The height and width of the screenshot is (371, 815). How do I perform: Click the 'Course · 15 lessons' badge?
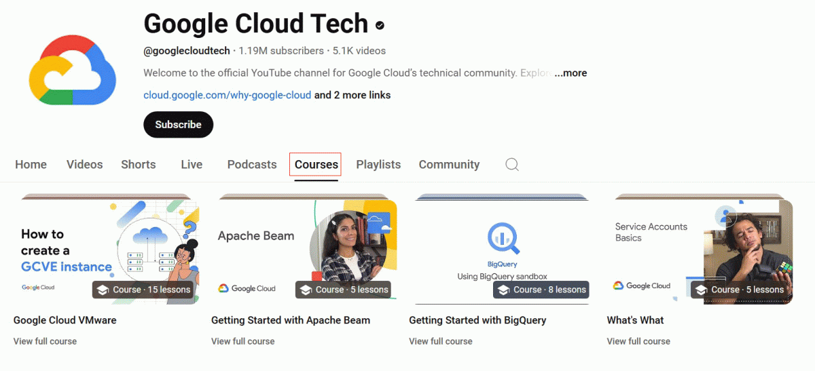[144, 290]
